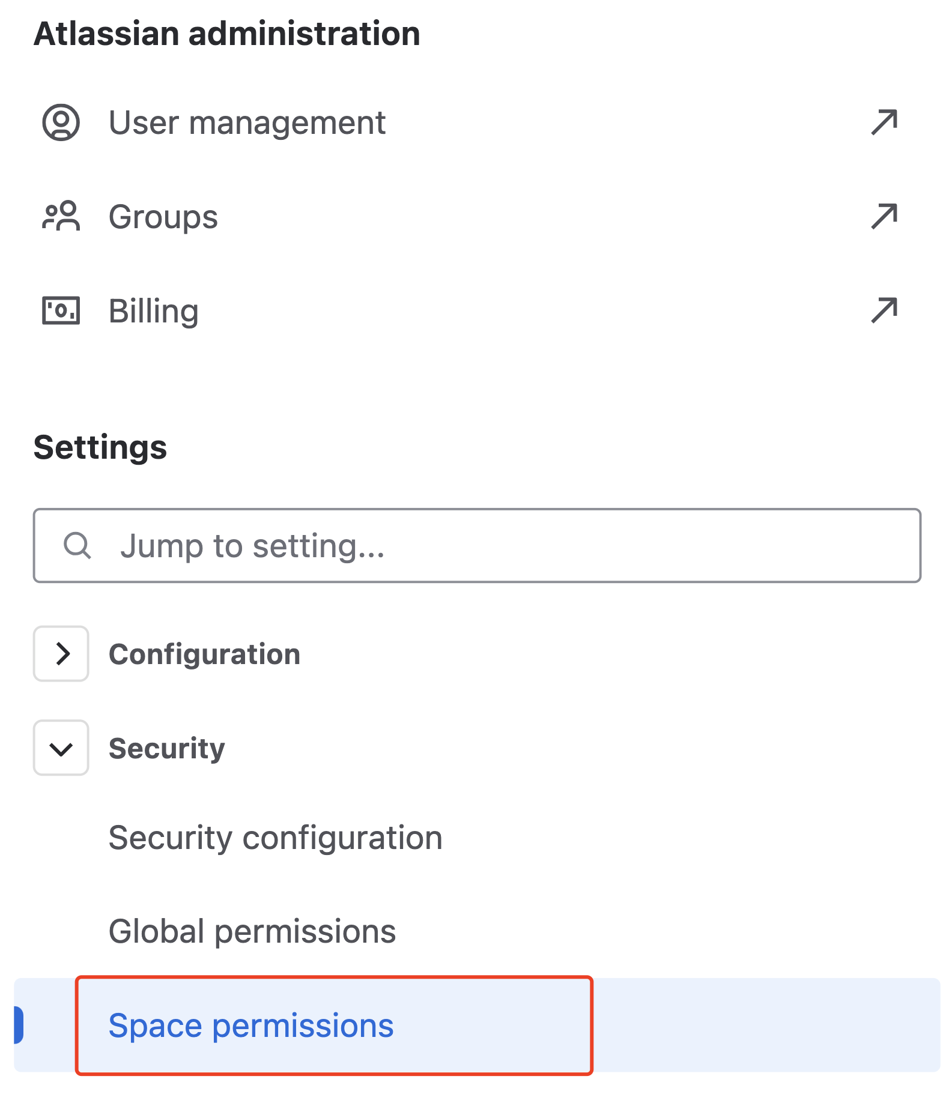Image resolution: width=949 pixels, height=1118 pixels.
Task: Click the Settings section heading
Action: (x=100, y=447)
